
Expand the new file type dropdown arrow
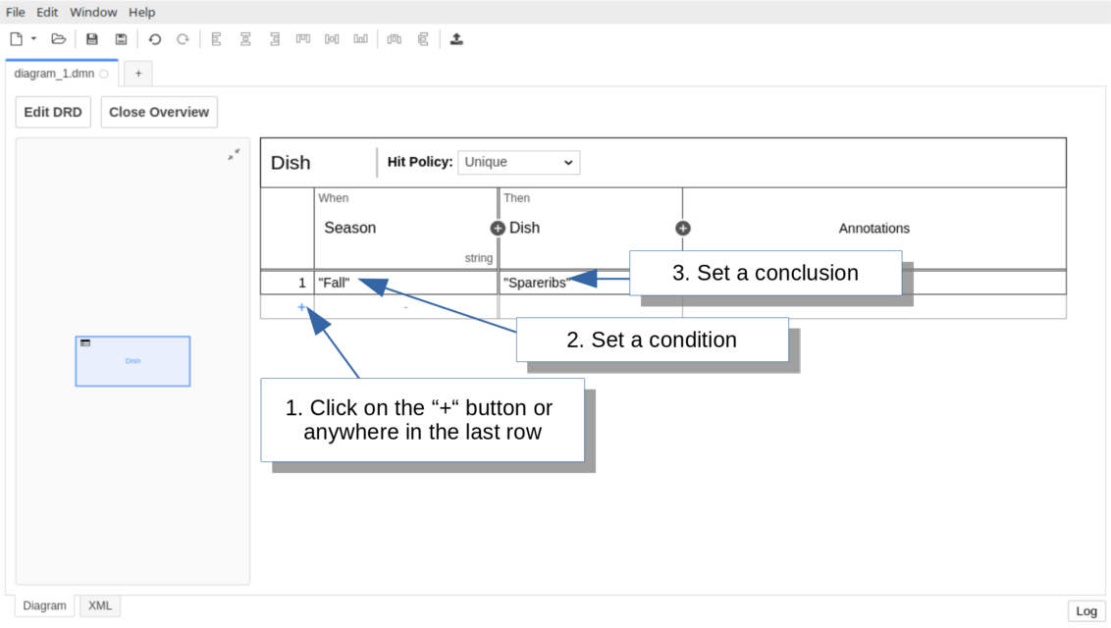(33, 39)
